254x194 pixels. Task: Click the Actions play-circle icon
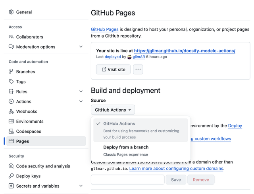(11, 101)
